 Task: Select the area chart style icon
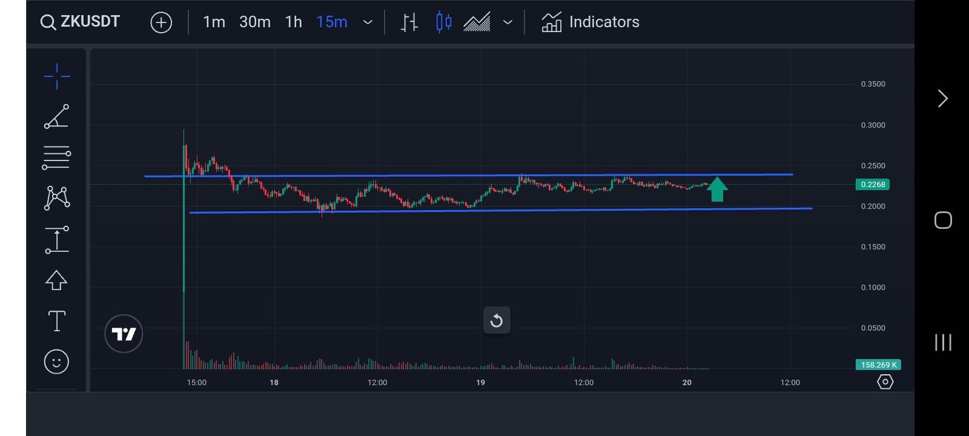tap(477, 22)
